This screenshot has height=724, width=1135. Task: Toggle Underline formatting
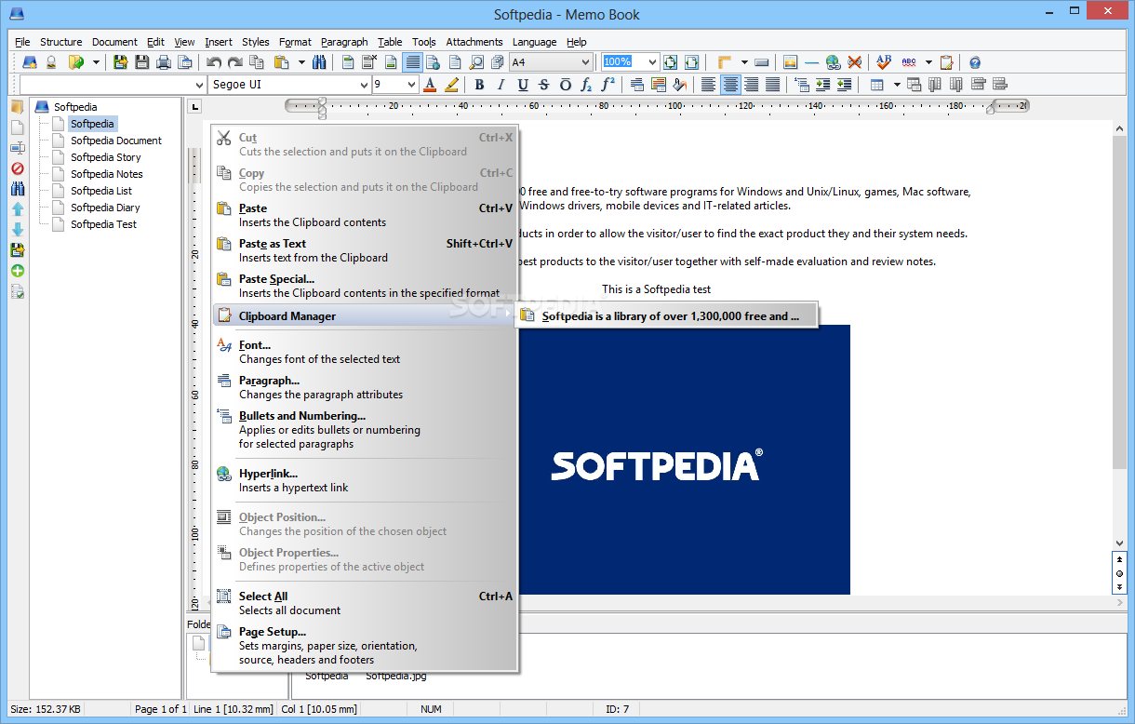point(522,85)
